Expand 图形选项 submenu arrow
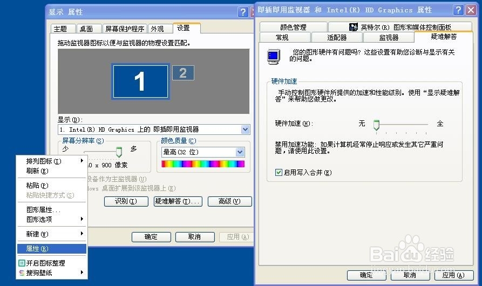Viewport: 482px width, 286px height. coord(82,219)
